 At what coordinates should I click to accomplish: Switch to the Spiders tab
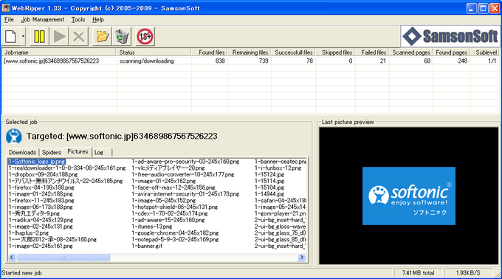[x=51, y=152]
